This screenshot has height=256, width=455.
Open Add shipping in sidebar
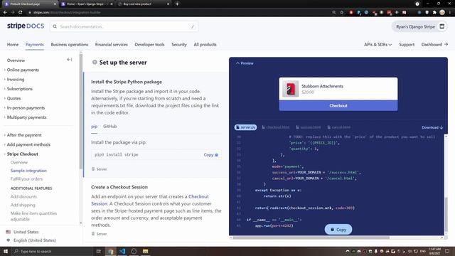coord(23,205)
